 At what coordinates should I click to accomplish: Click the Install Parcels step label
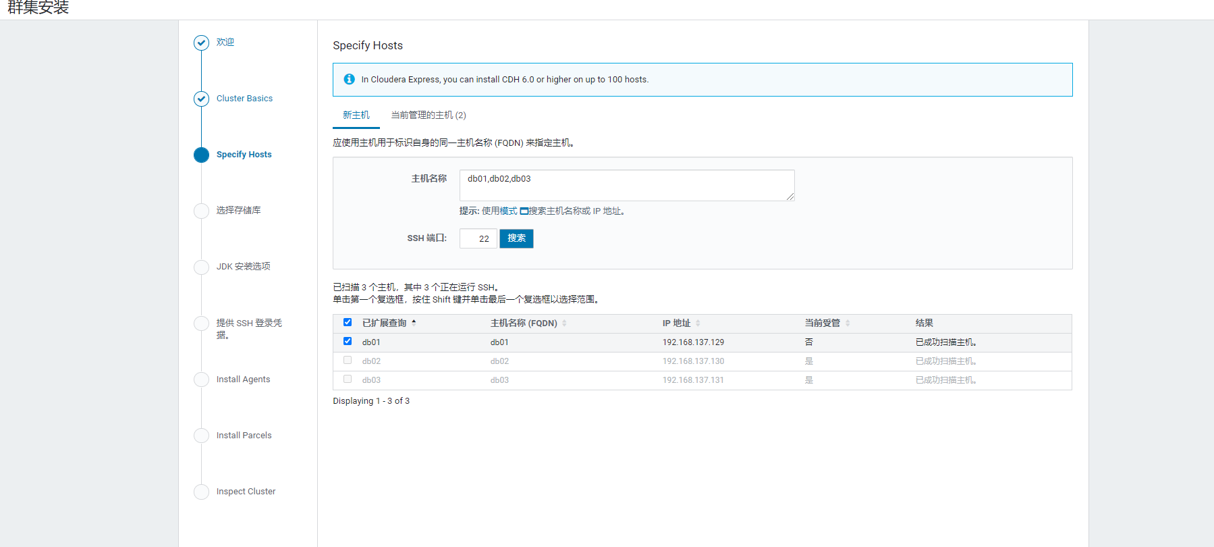(244, 436)
